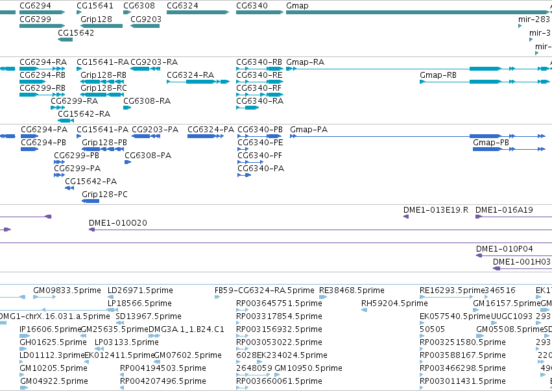552x391 pixels.
Task: Select the CG6340-RB transcript
Action: pos(260,69)
